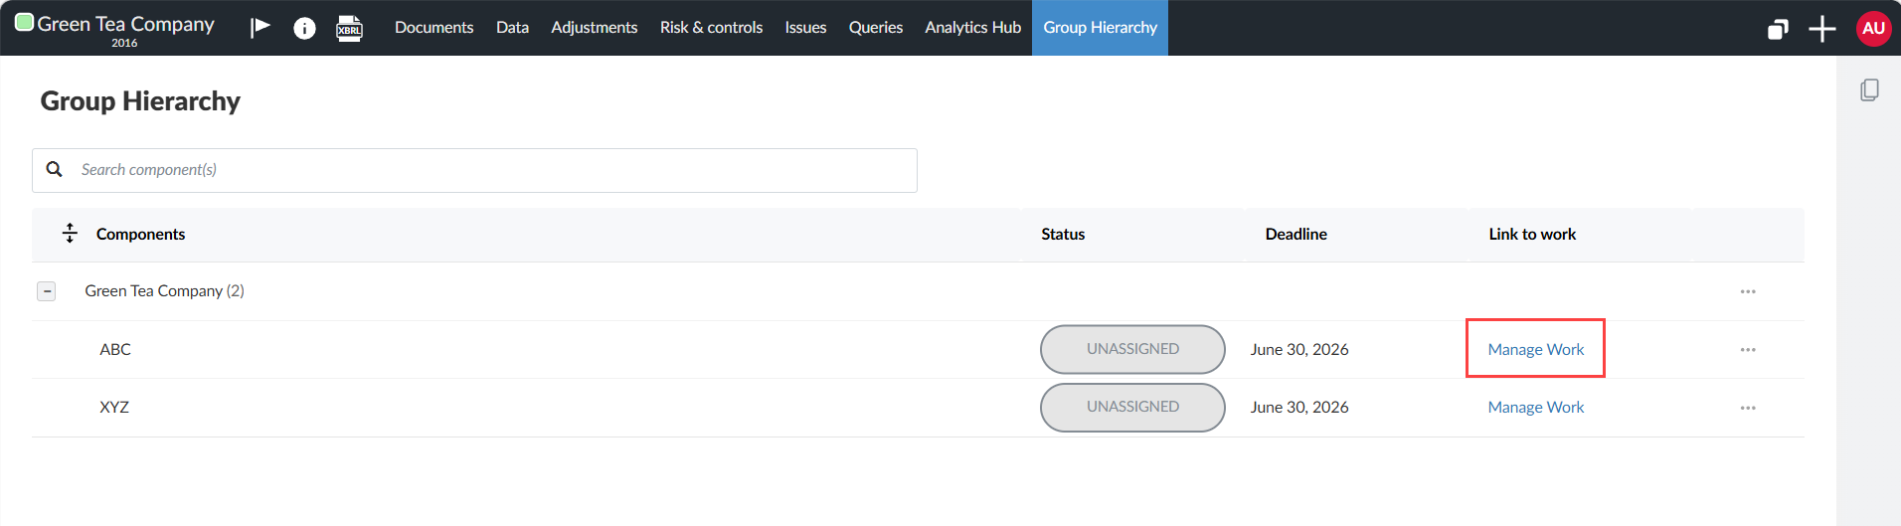
Task: Click UNASSIGNED status button for ABC
Action: pyautogui.click(x=1132, y=349)
